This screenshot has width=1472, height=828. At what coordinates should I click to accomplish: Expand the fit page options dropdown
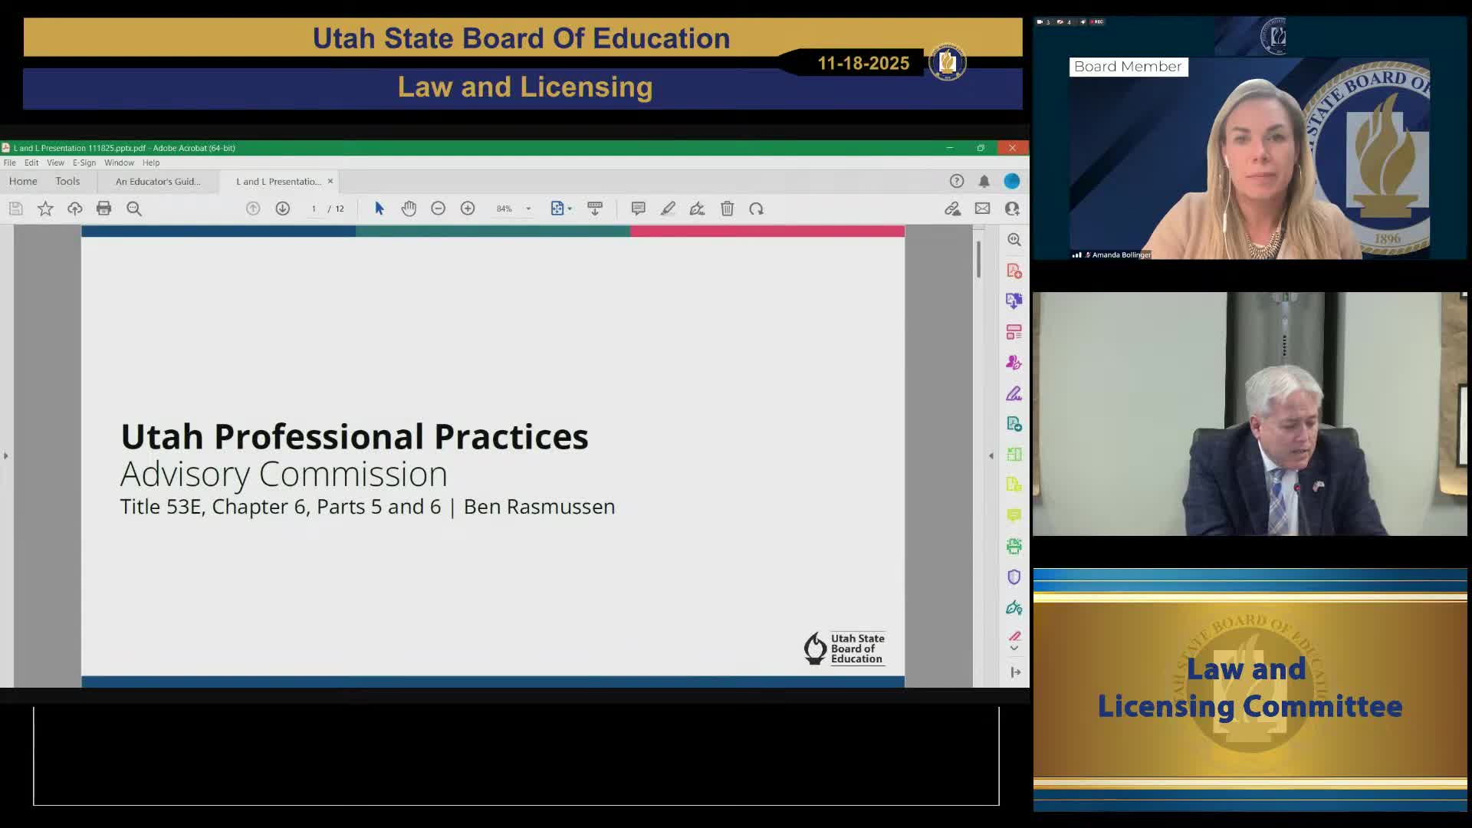click(570, 209)
